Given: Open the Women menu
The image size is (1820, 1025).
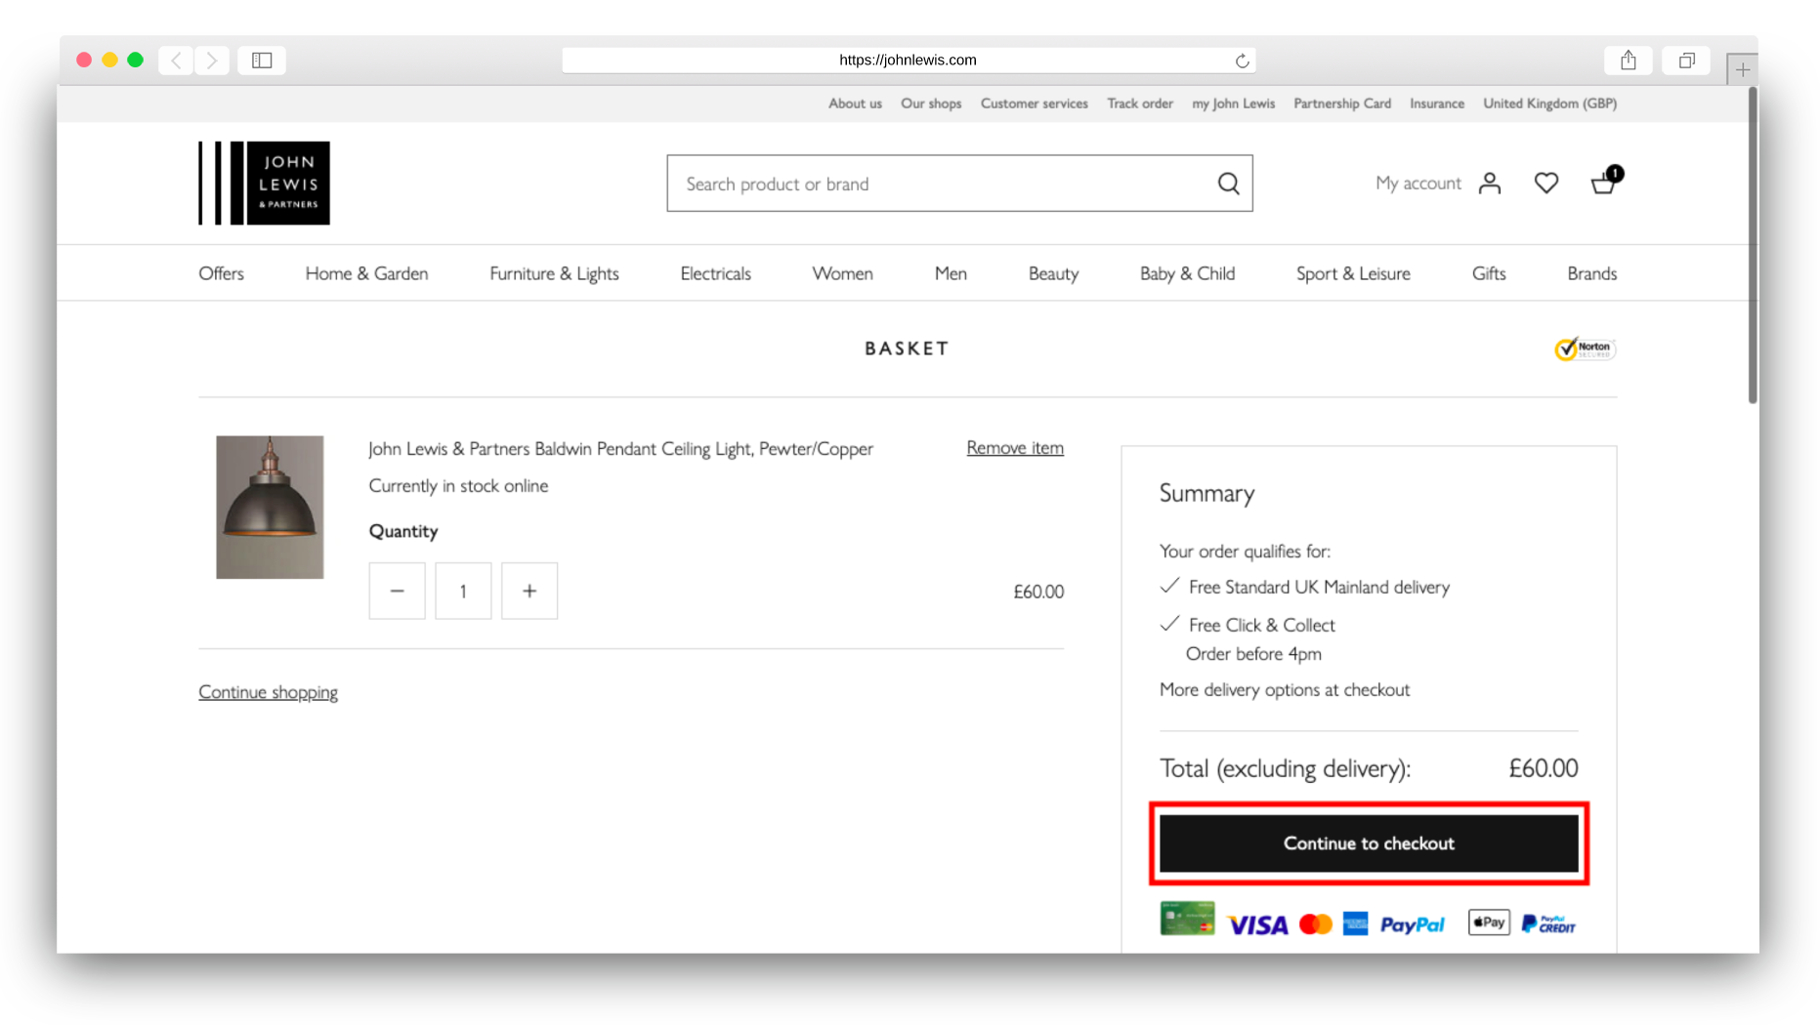Looking at the screenshot, I should [x=842, y=273].
